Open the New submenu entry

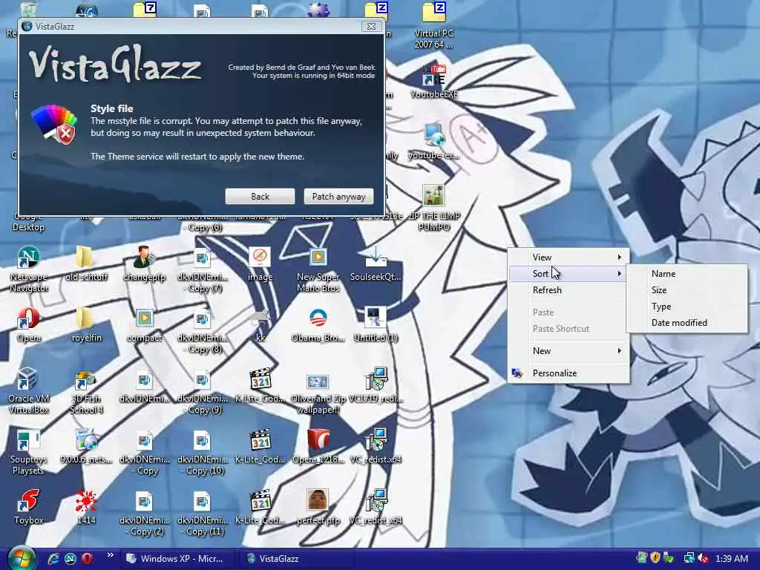click(568, 351)
